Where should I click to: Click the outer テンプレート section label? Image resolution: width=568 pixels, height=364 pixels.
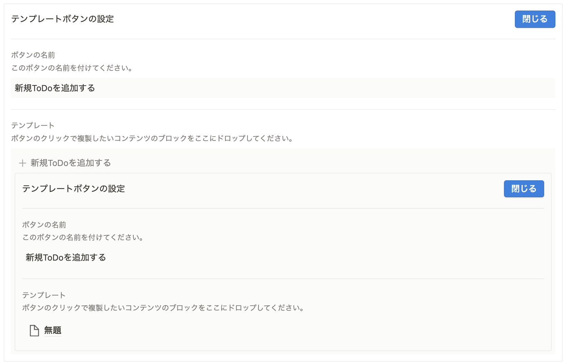tap(33, 126)
